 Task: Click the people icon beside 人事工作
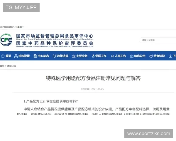pos(112,56)
